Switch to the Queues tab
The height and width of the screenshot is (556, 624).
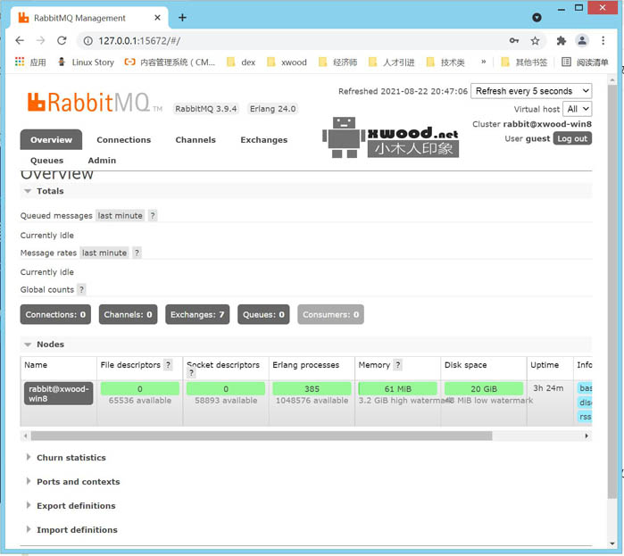tap(47, 161)
